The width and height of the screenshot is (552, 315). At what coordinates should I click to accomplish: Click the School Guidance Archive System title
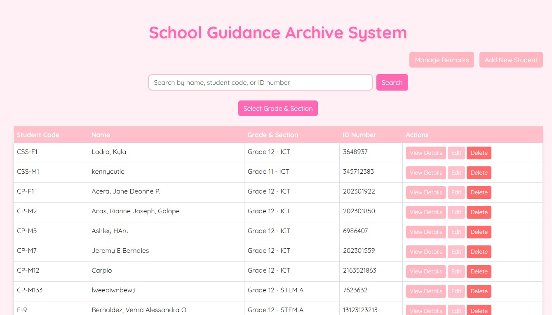(278, 33)
